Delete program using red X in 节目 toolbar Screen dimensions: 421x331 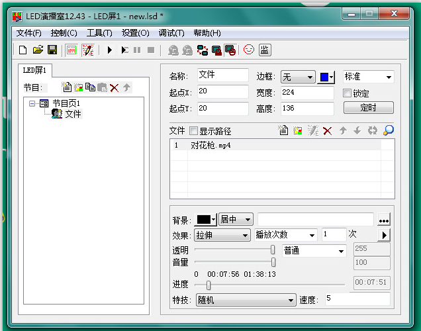pos(114,87)
